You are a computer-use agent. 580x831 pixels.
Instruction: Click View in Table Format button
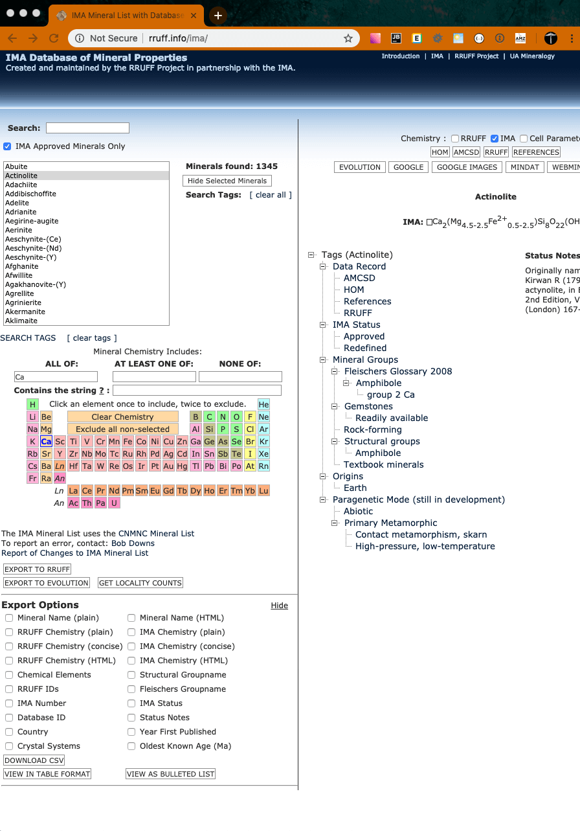(x=47, y=774)
